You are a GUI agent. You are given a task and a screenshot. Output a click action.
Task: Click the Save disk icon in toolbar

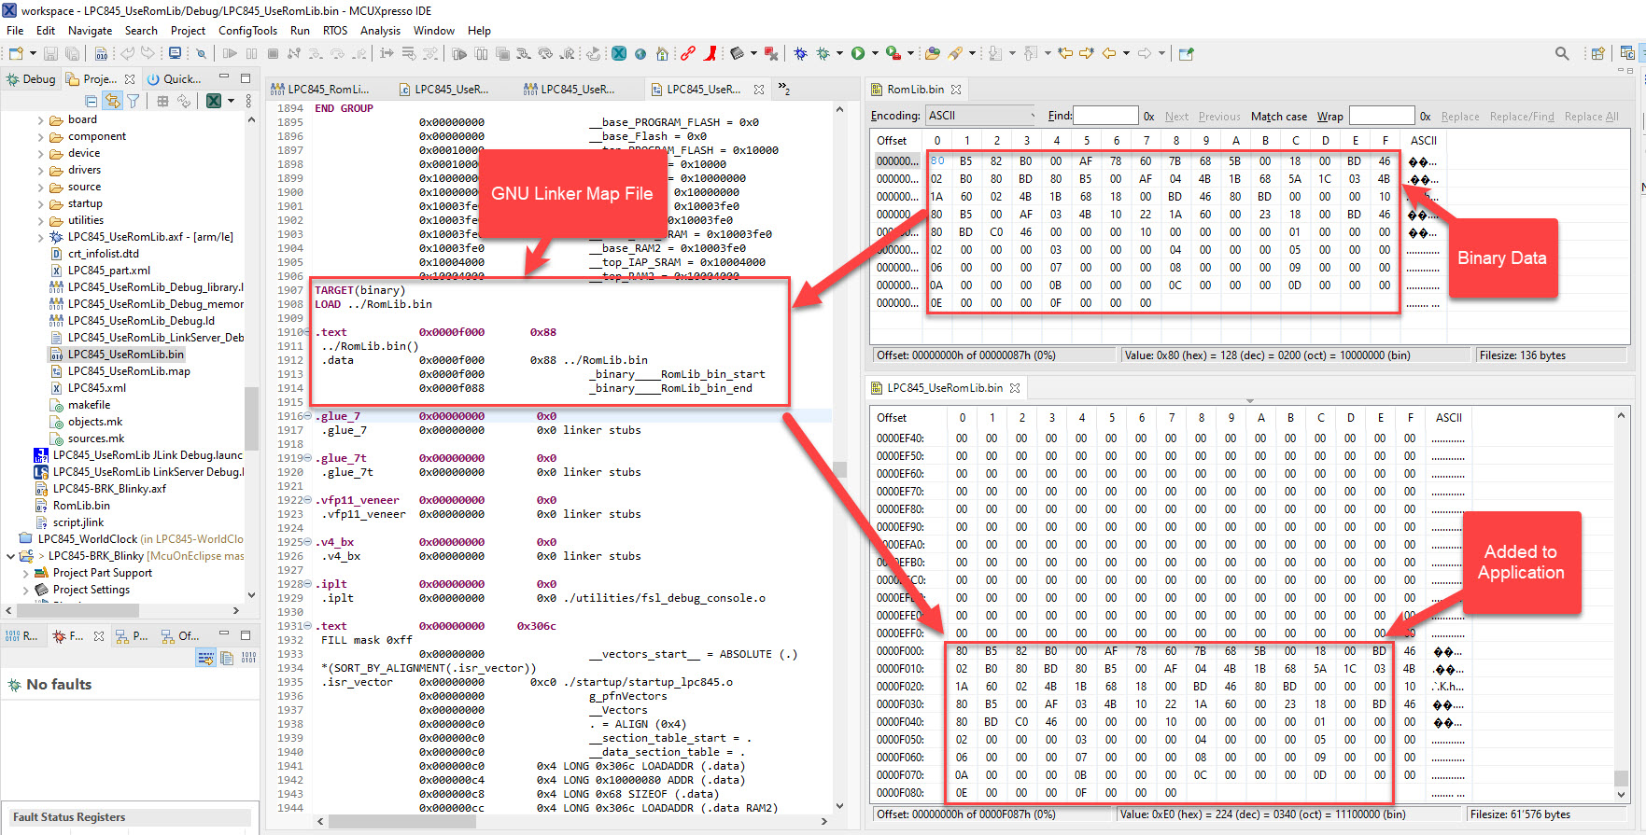pyautogui.click(x=51, y=54)
